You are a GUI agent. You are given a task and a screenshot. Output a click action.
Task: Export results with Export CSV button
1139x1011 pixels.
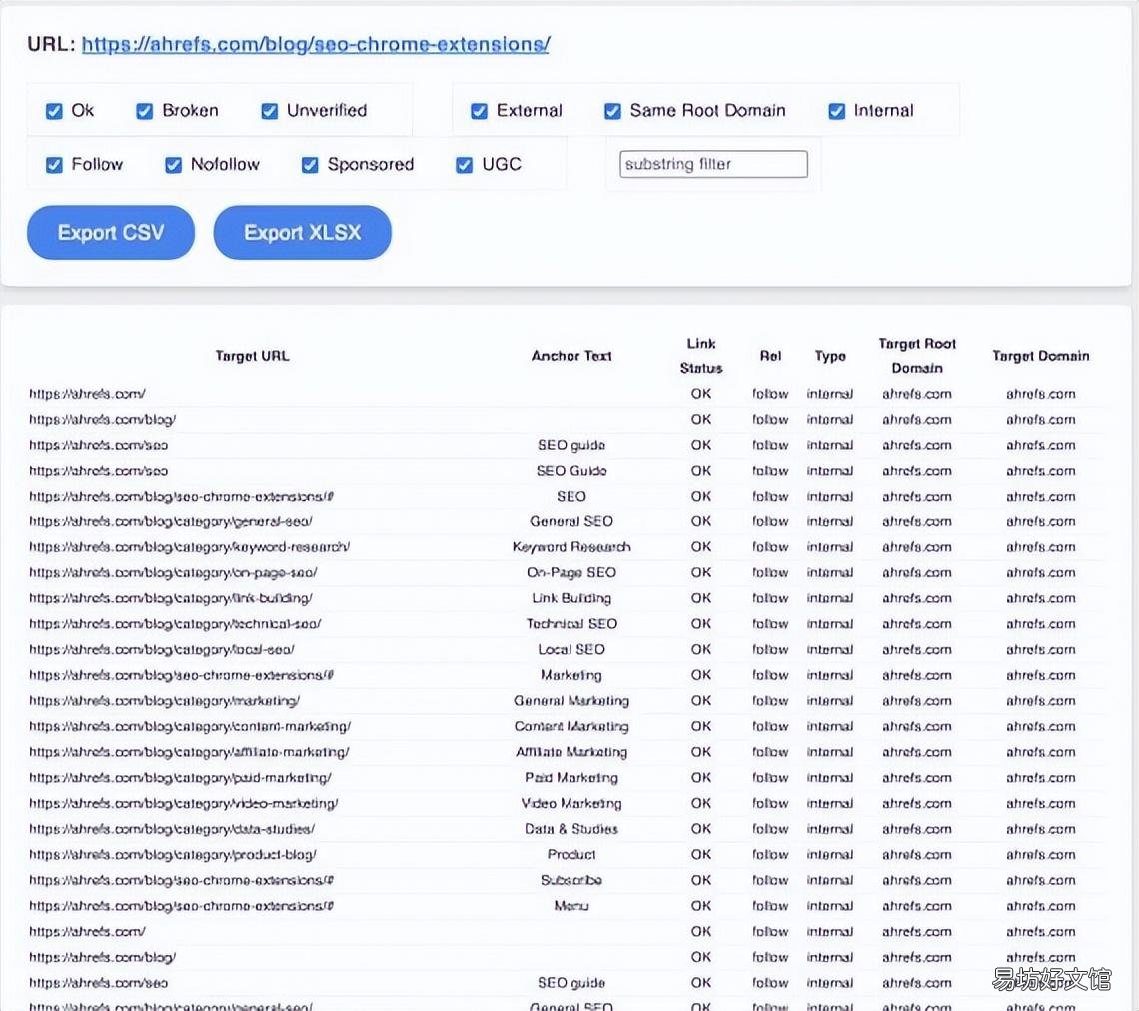pyautogui.click(x=111, y=233)
